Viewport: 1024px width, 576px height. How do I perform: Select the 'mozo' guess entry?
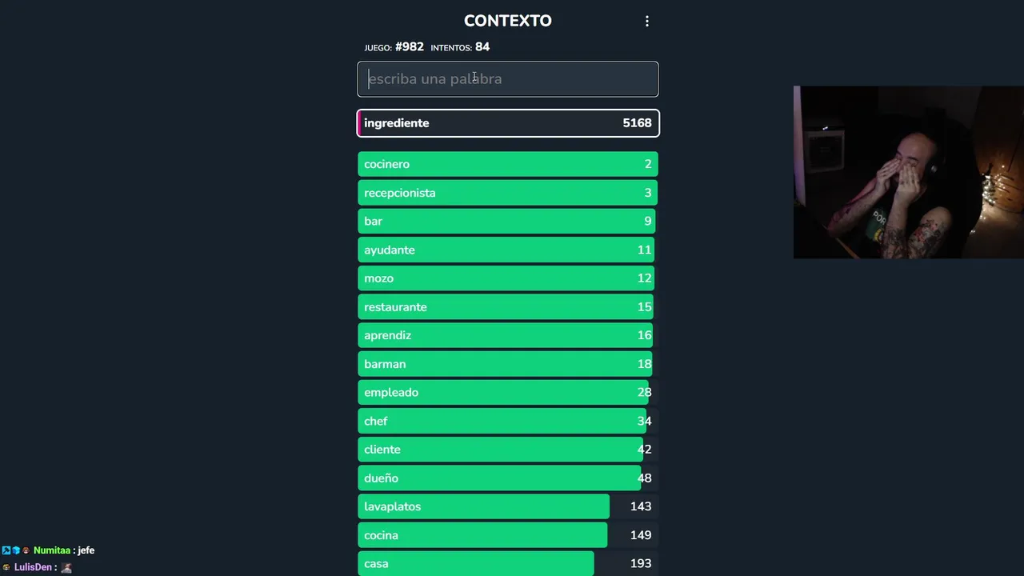pyautogui.click(x=508, y=278)
